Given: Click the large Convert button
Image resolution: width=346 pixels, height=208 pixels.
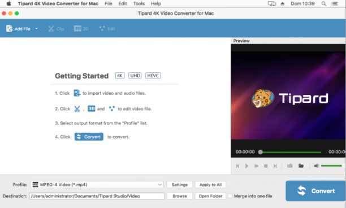Looking at the screenshot, I should click(315, 191).
